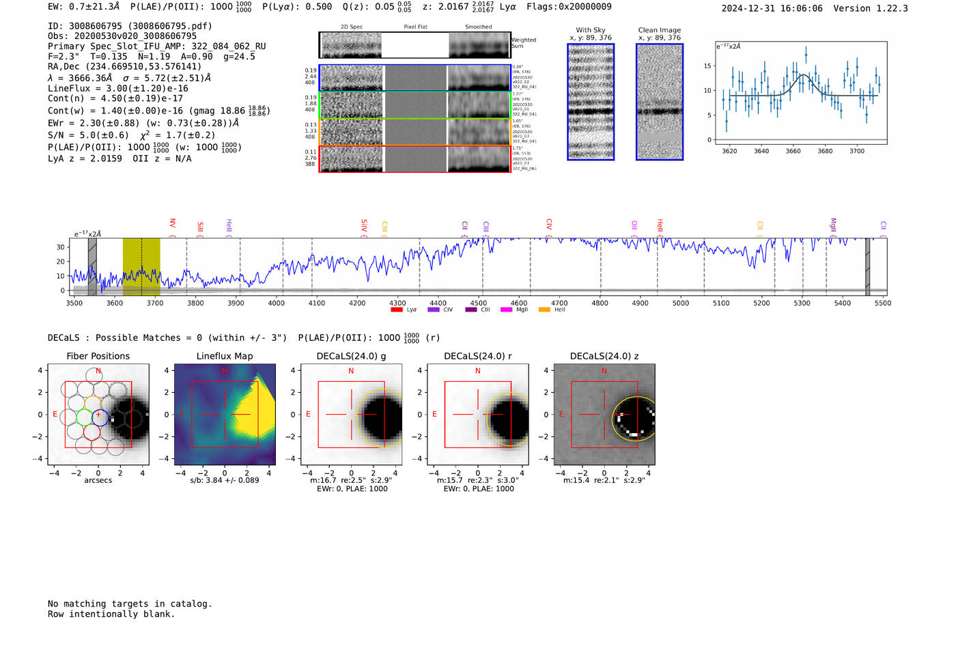The height and width of the screenshot is (651, 956).
Task: Click the red-row Smoothed cutout
Action: [479, 159]
